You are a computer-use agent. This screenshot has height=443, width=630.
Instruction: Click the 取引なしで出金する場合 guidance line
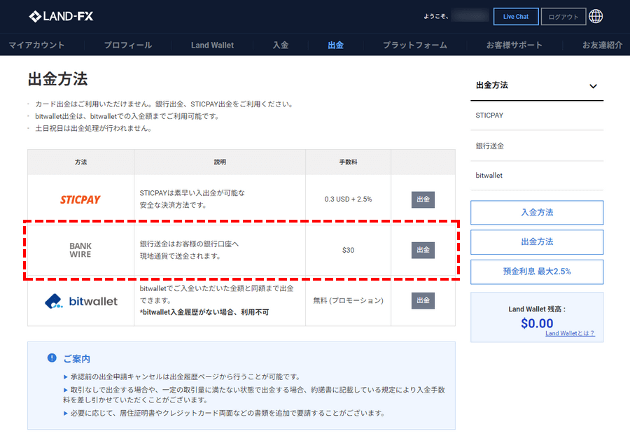[254, 395]
